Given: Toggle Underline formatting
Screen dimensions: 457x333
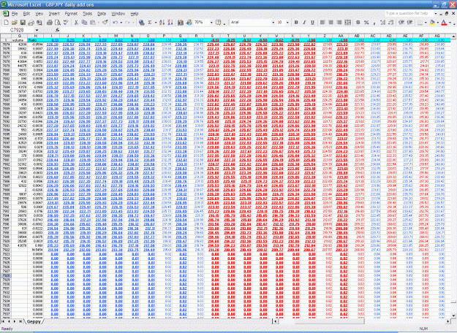Looking at the screenshot, I should coord(312,23).
